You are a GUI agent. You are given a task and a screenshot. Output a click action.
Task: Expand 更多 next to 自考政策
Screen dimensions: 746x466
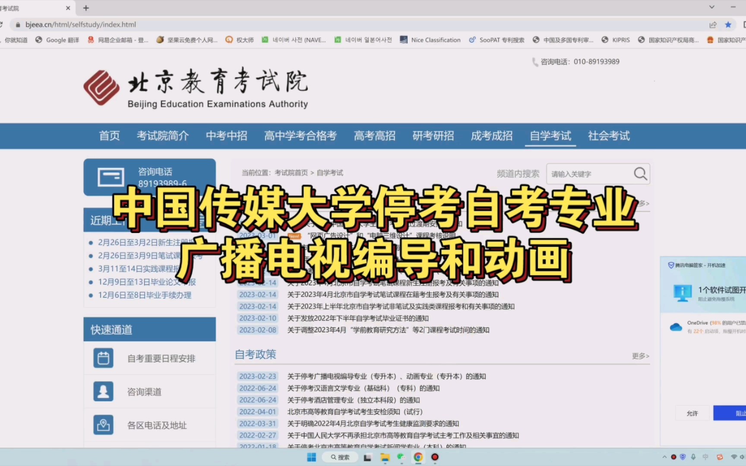coord(640,356)
